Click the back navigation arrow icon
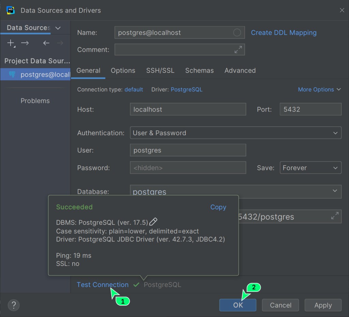 click(x=46, y=43)
